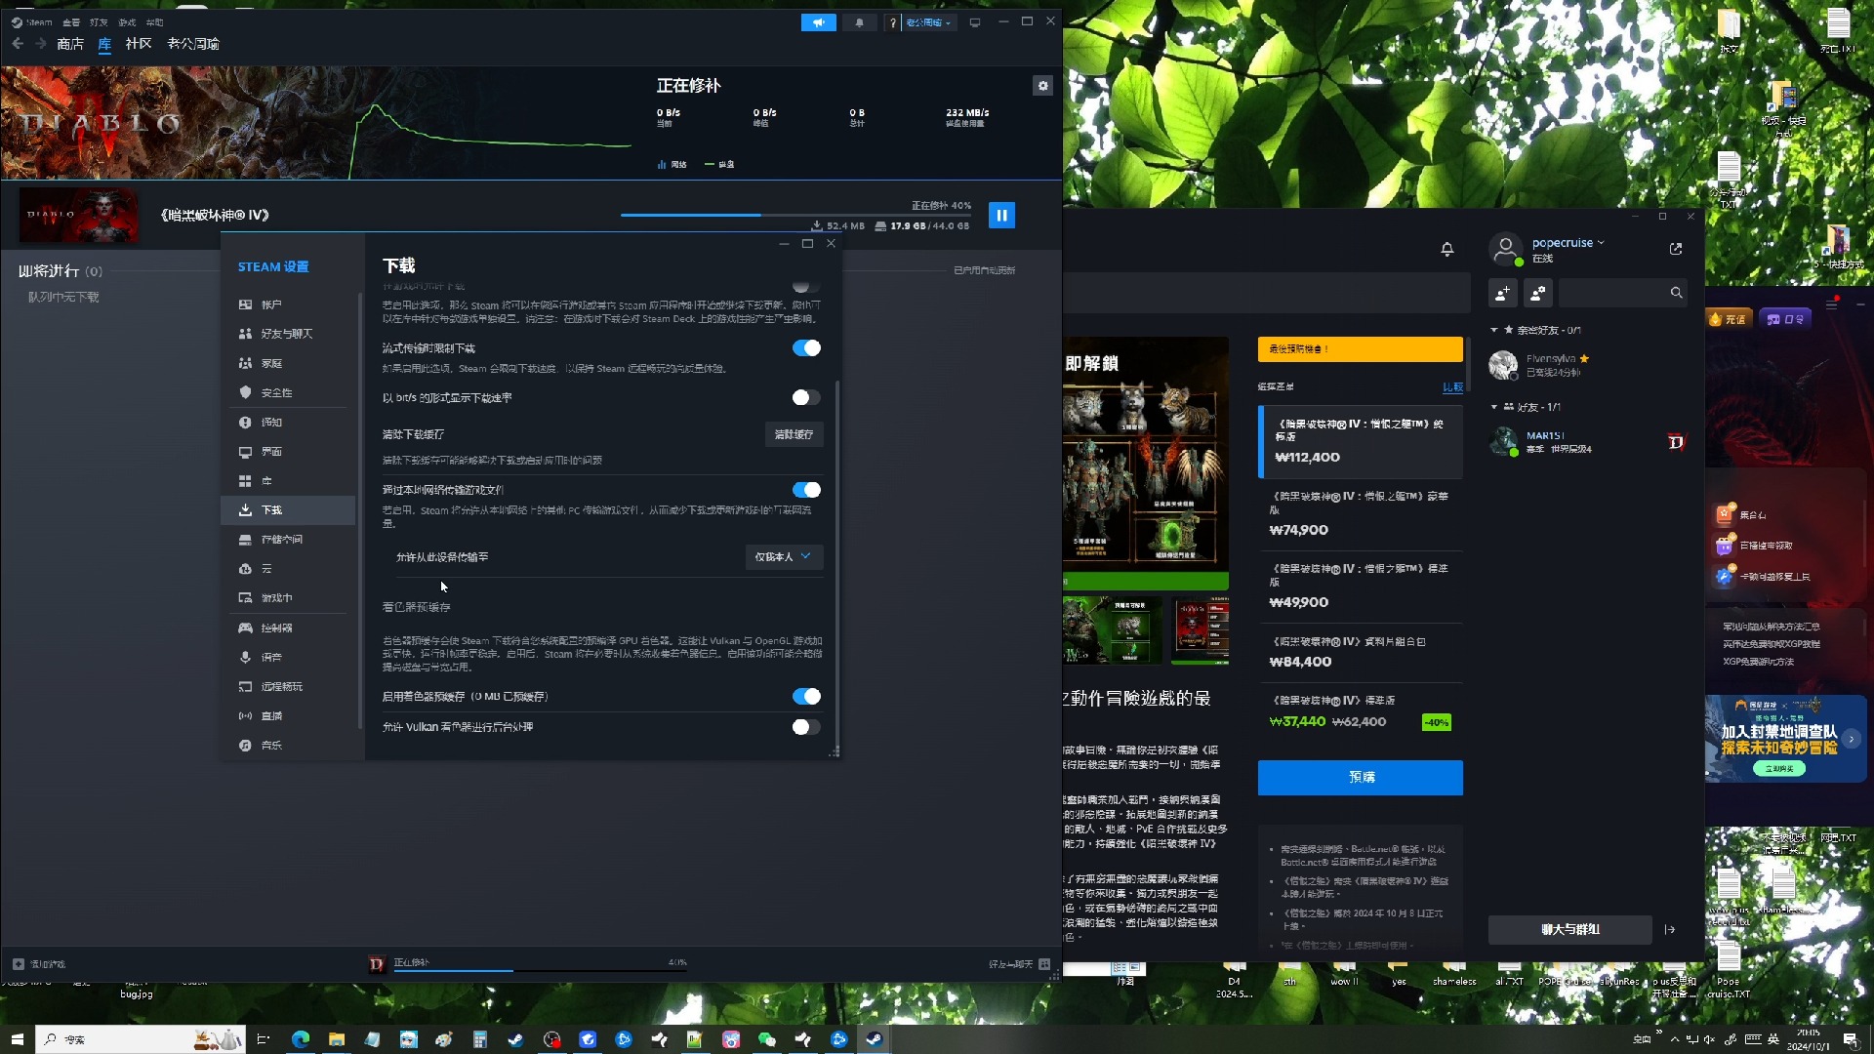Collapse the 亲密好友 - 0/1 friends group
This screenshot has height=1054, width=1874.
click(1493, 330)
